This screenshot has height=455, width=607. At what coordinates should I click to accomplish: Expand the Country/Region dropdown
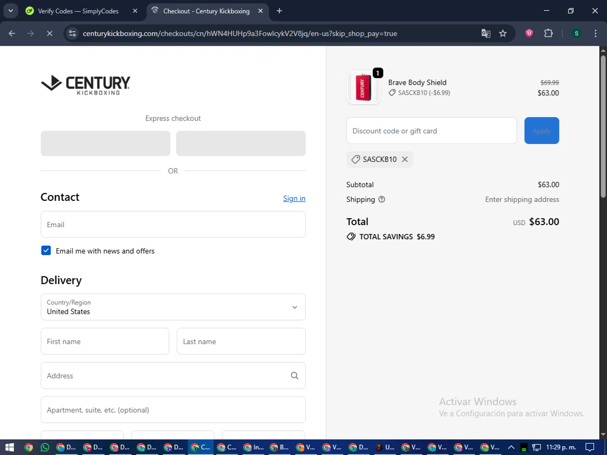click(x=173, y=307)
